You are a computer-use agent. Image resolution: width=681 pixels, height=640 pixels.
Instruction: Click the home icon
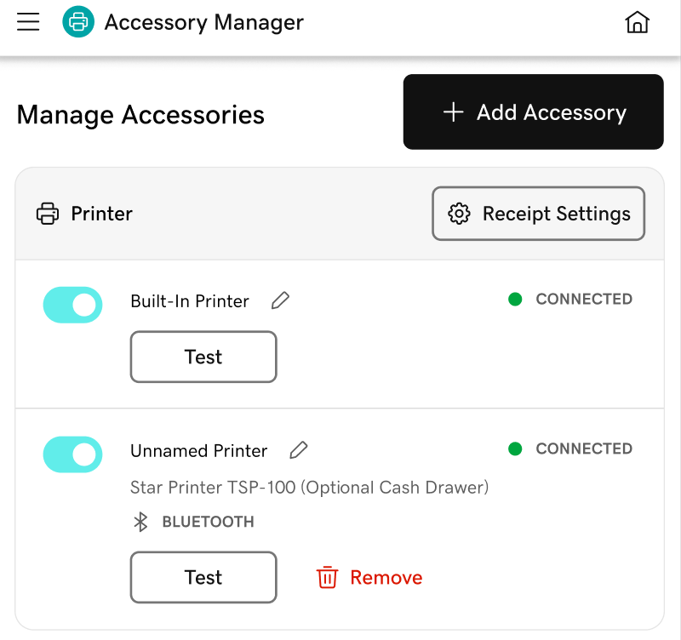click(637, 22)
